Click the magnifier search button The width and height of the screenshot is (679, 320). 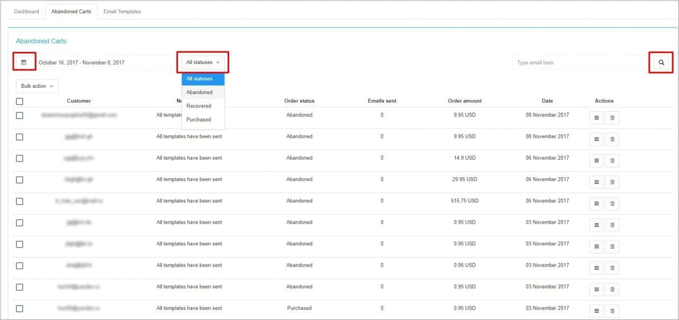(x=661, y=62)
